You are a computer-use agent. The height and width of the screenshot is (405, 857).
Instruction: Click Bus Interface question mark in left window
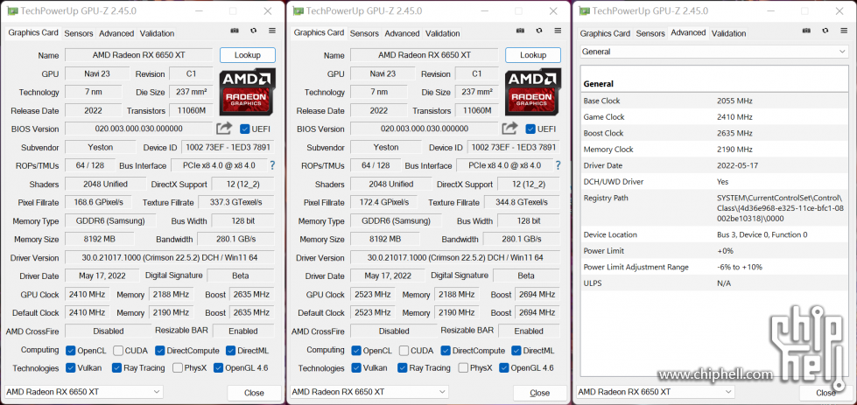tap(272, 165)
